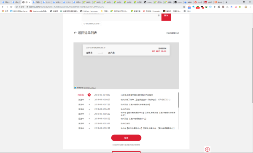Screen dimensions: 253x153
Task: Click the back arrow to return to waybill list
Action: (x=75, y=33)
